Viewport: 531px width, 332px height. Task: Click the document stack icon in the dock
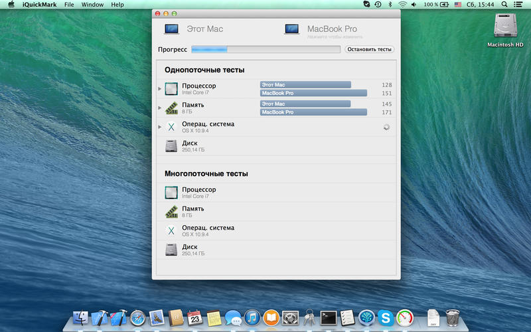click(433, 318)
